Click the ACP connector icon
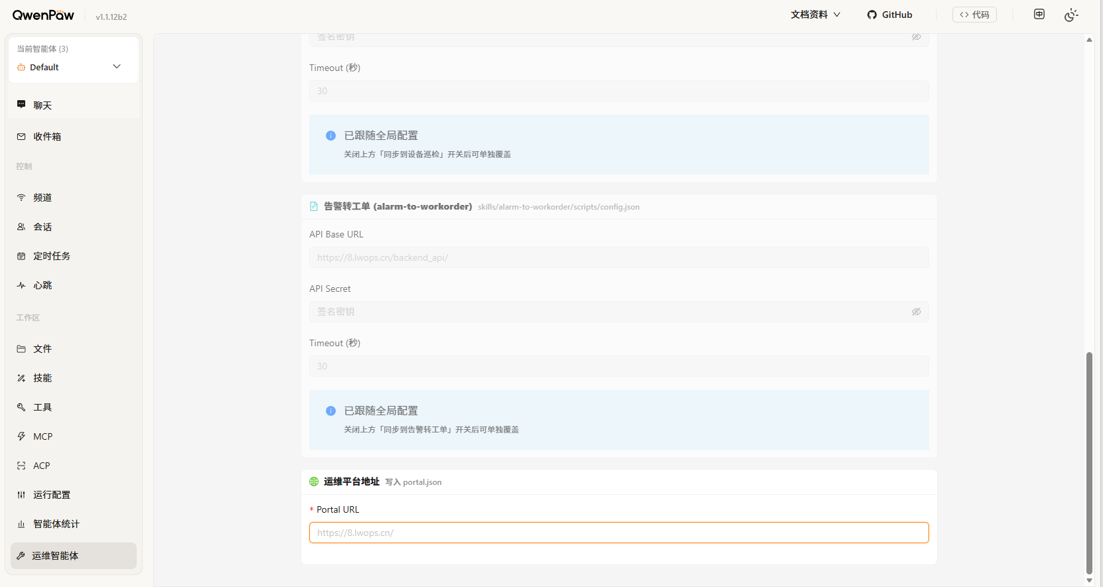Screen dimensions: 1103x587 (21, 466)
